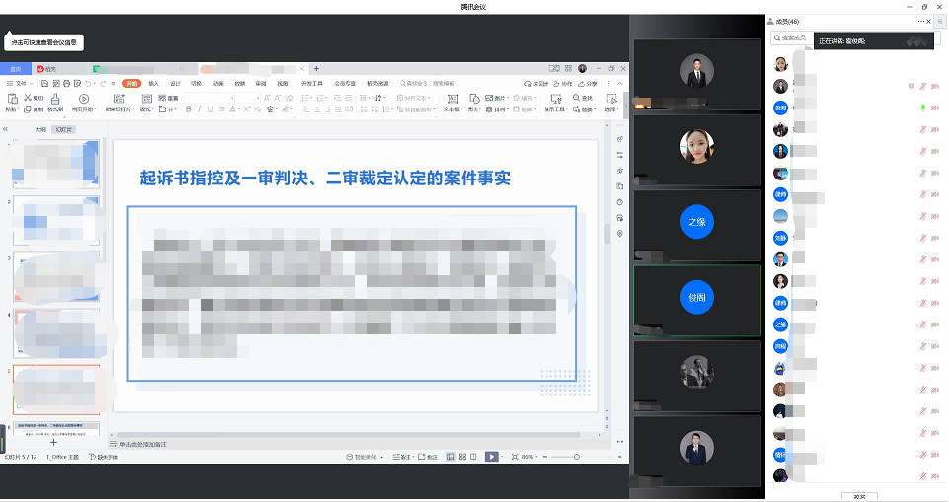Screen dimensions: 949x502
Task: Click the Save icon in WPS toolbar
Action: click(44, 84)
